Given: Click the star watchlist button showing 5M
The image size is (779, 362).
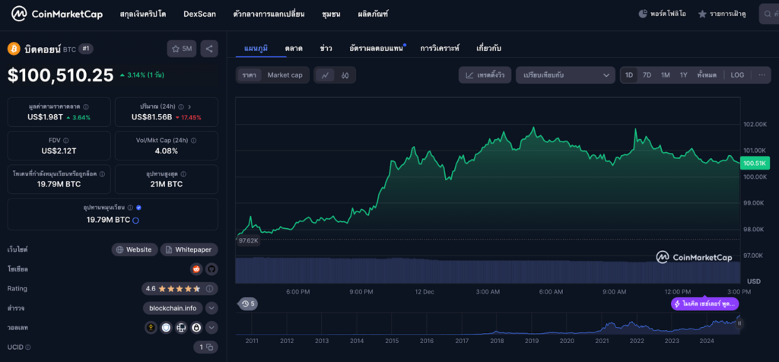Looking at the screenshot, I should tap(182, 49).
